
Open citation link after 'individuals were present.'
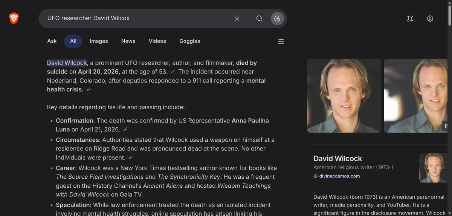coord(131,158)
